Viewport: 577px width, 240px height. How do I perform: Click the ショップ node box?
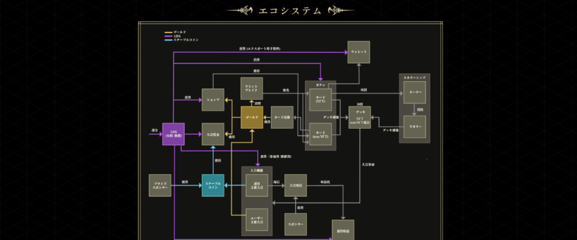pyautogui.click(x=213, y=99)
